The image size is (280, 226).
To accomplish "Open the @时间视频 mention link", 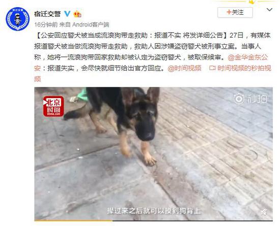I will pos(184,69).
